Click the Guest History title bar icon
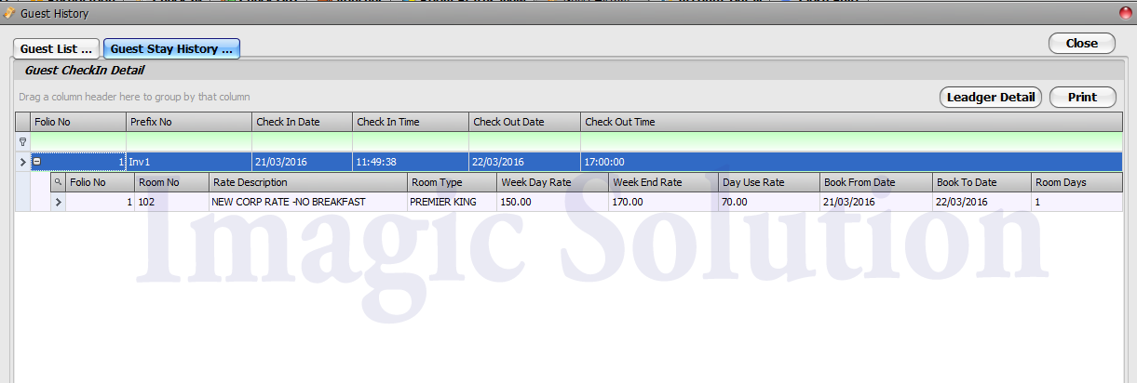 (9, 14)
